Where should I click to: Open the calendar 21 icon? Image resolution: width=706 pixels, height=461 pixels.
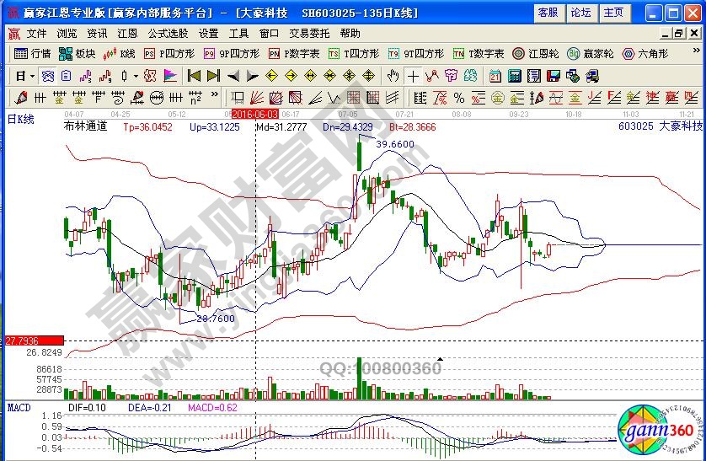point(495,76)
